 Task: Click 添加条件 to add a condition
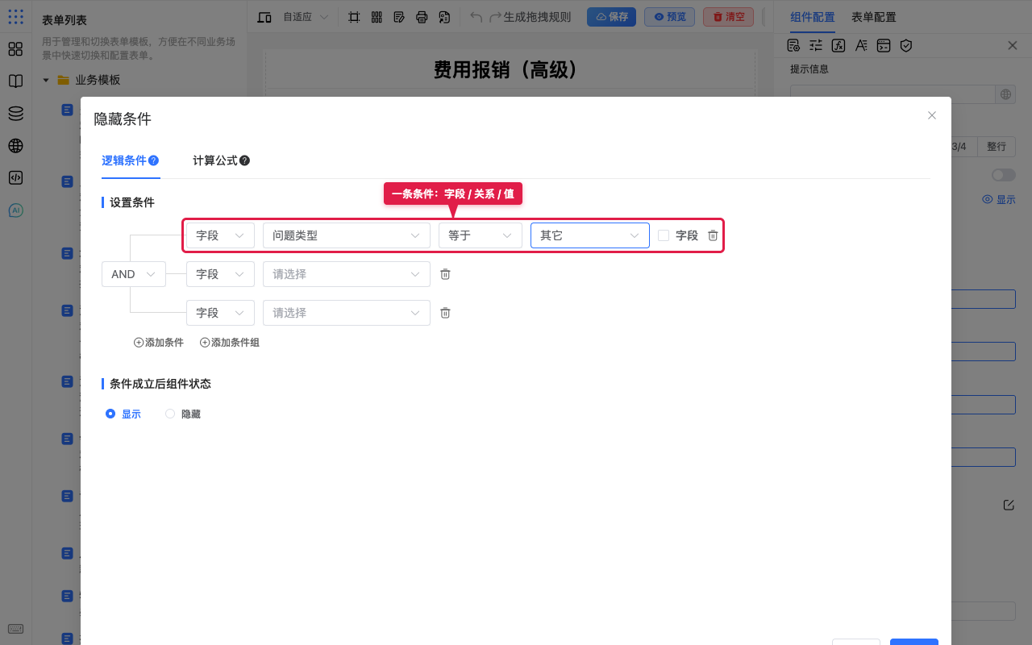[x=159, y=343]
